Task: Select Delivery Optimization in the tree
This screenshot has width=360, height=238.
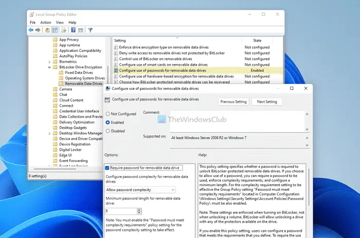Action: click(77, 122)
